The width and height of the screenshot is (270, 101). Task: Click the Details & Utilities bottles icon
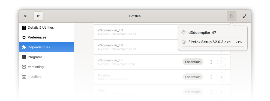[x=24, y=28]
